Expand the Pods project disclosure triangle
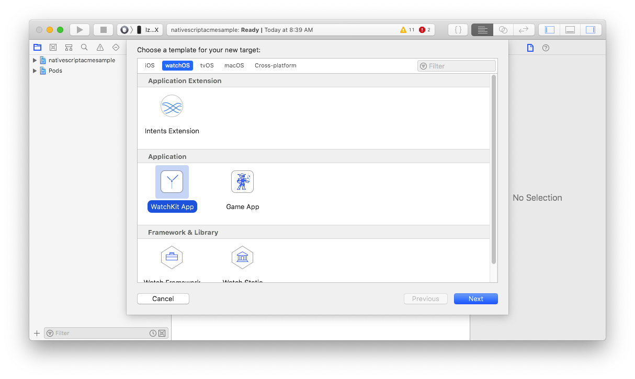The width and height of the screenshot is (635, 379). coord(35,71)
